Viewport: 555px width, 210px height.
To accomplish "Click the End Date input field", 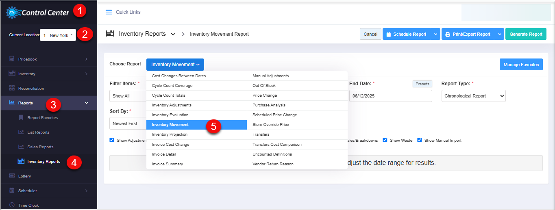I will [x=390, y=96].
